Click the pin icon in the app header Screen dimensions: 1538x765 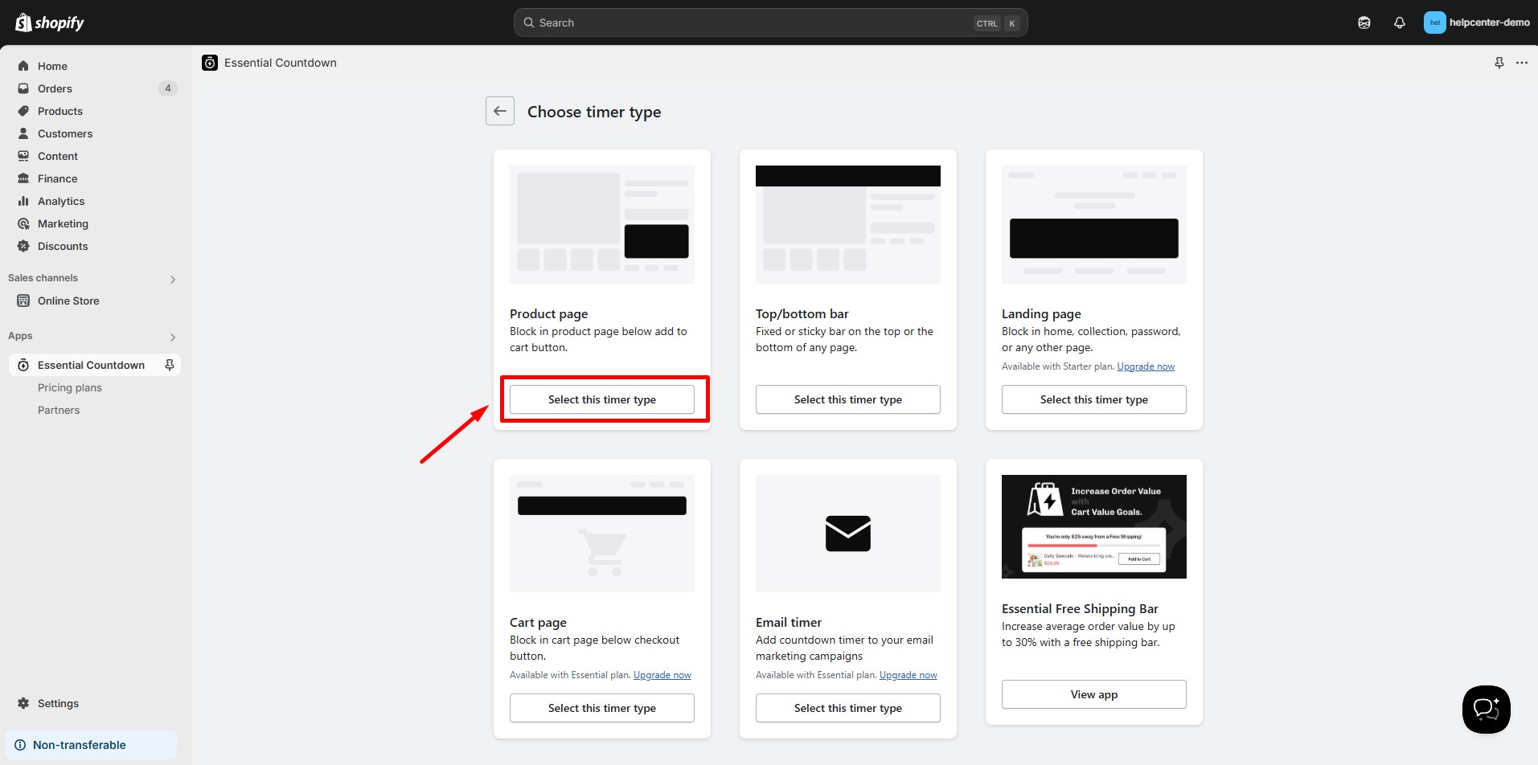pyautogui.click(x=1499, y=63)
